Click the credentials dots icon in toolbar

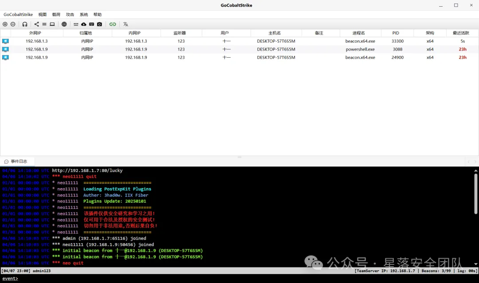click(76, 24)
